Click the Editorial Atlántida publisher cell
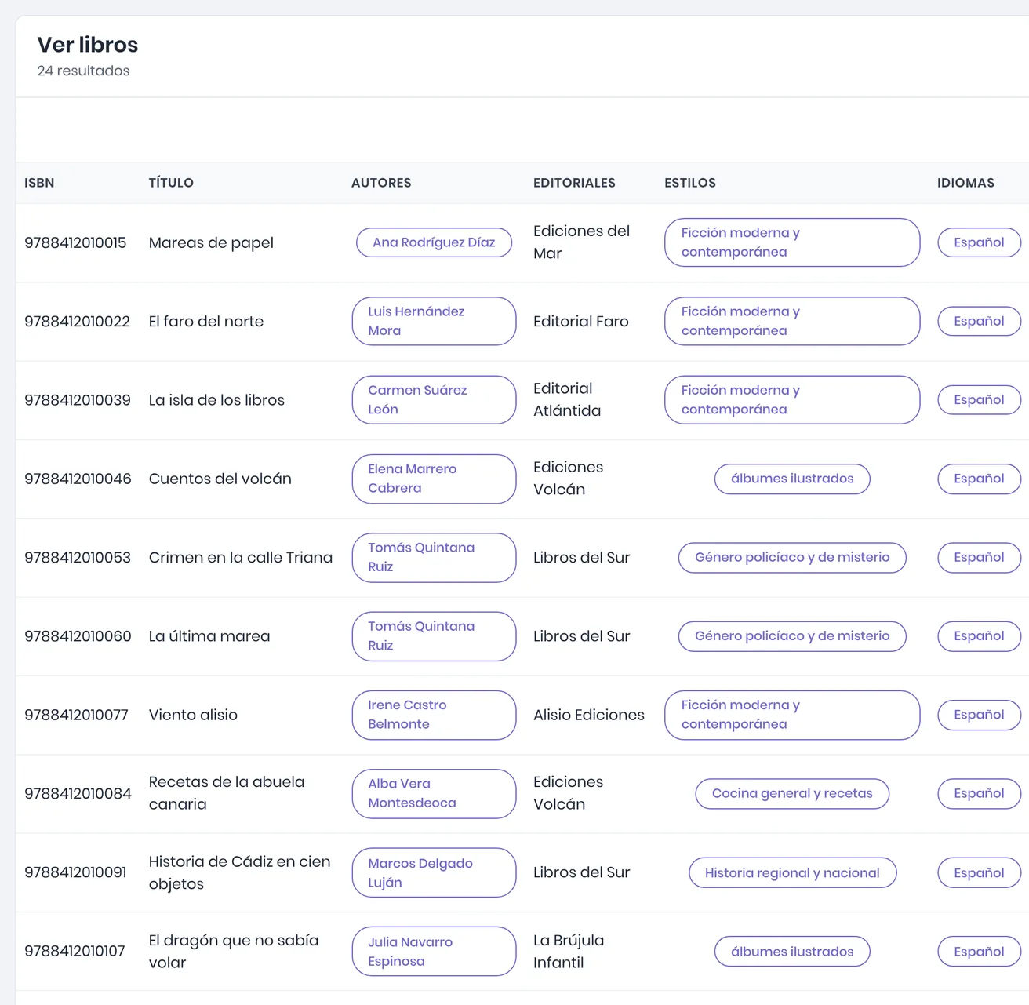Viewport: 1029px width, 1005px height. pyautogui.click(x=567, y=400)
